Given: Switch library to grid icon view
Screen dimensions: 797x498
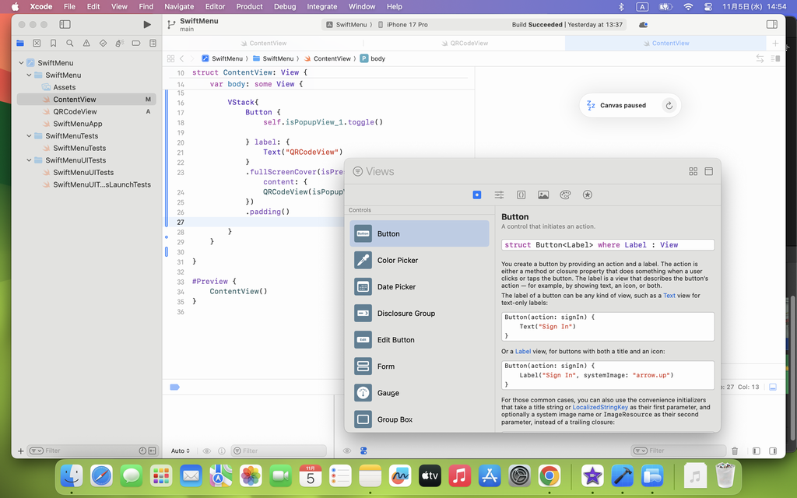Looking at the screenshot, I should (693, 171).
